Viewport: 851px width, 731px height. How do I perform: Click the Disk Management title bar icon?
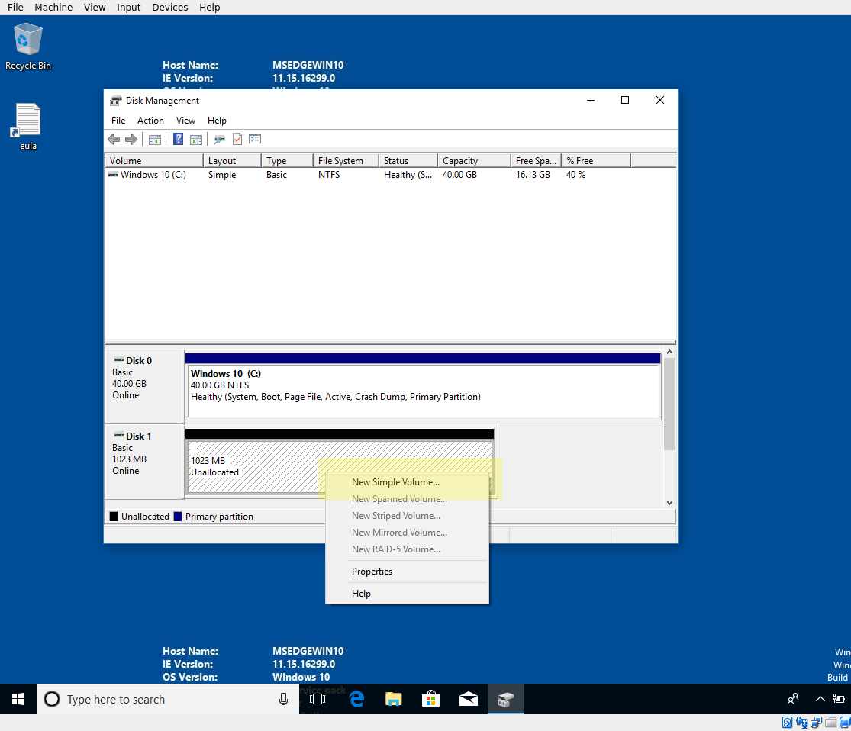115,101
